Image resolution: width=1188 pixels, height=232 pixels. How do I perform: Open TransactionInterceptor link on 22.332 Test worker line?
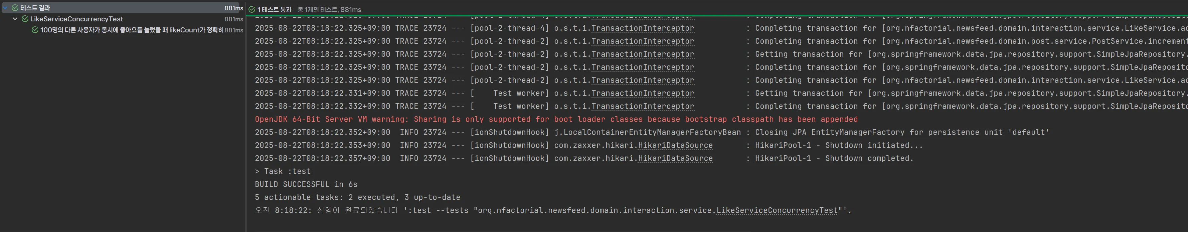pos(642,106)
